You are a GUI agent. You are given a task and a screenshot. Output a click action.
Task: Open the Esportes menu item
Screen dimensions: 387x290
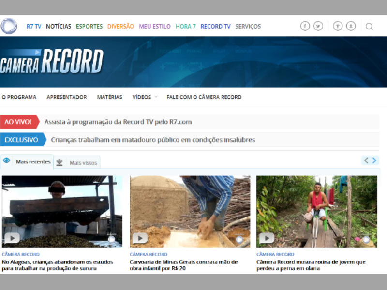89,26
